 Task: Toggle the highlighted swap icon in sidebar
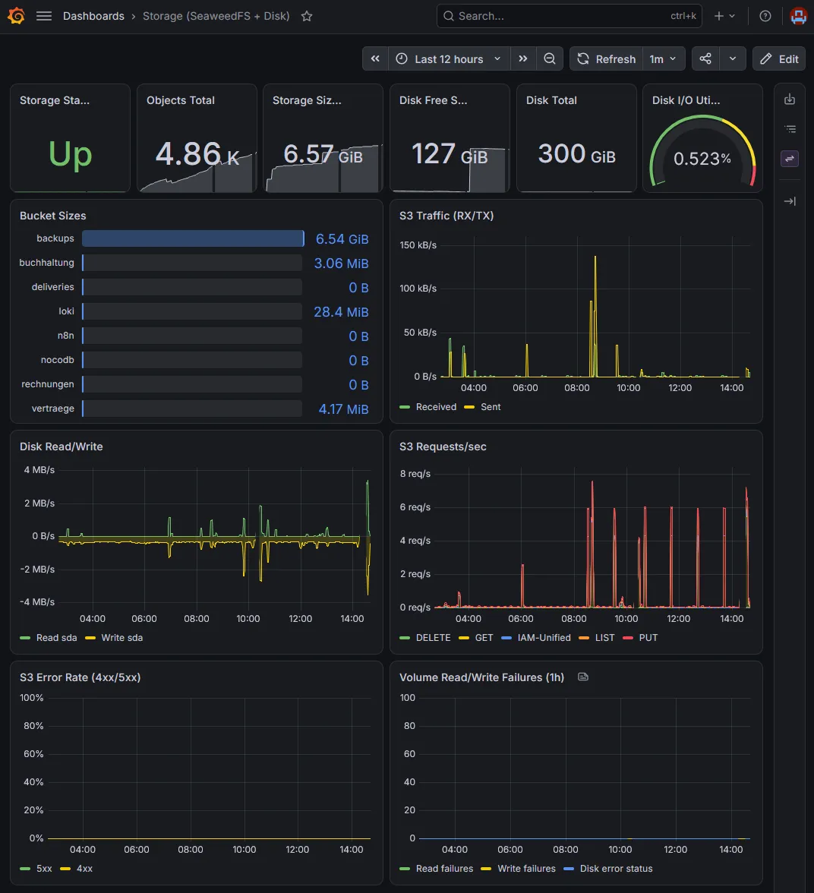(790, 159)
